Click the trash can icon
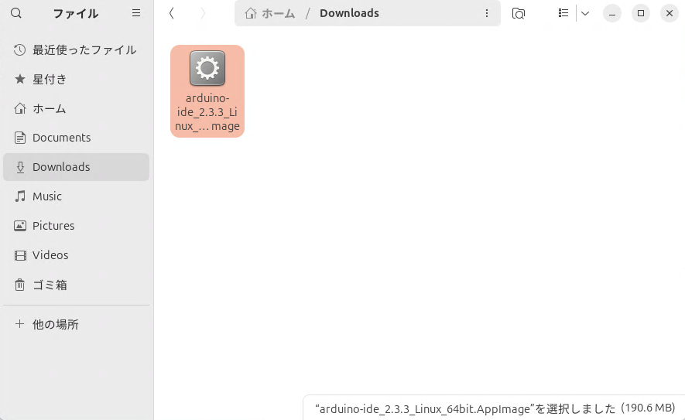 click(x=19, y=285)
